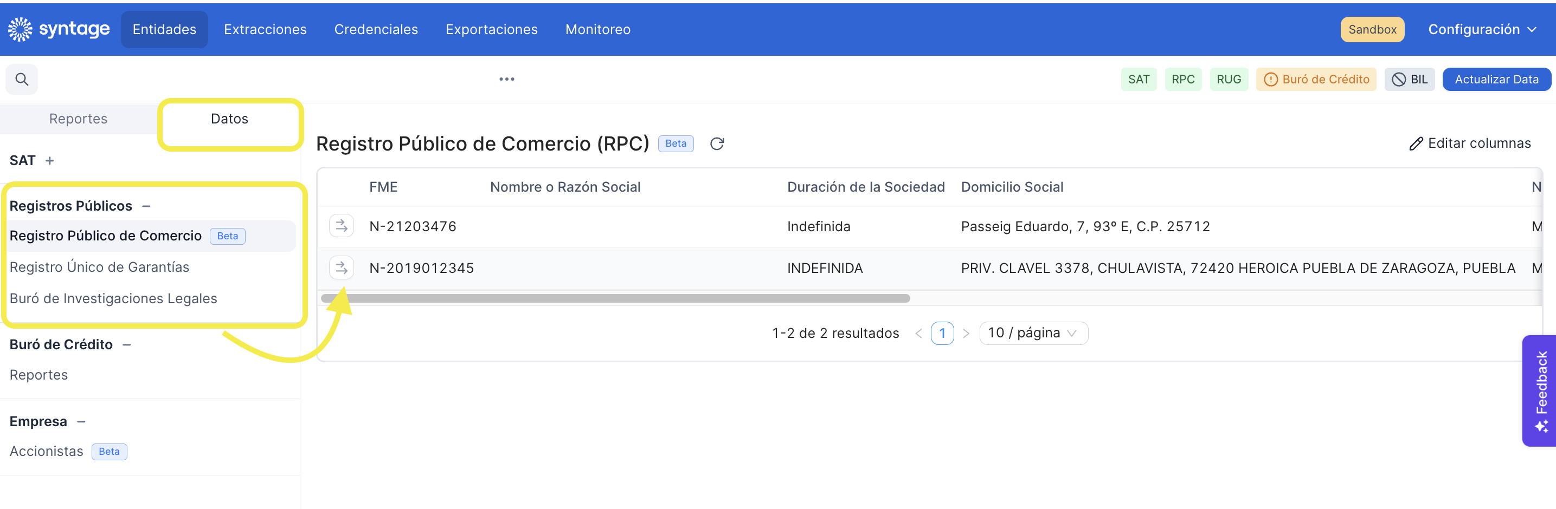Viewport: 1556px width, 509px height.
Task: Open Extracciones in the top navigation
Action: (265, 30)
